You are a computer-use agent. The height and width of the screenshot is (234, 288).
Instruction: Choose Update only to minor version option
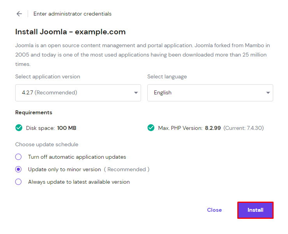(18, 169)
